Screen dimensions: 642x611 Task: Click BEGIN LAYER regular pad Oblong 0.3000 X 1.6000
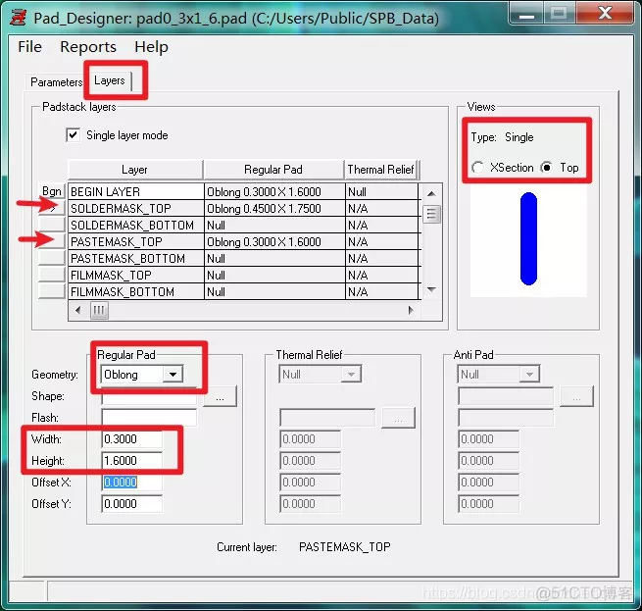point(274,191)
